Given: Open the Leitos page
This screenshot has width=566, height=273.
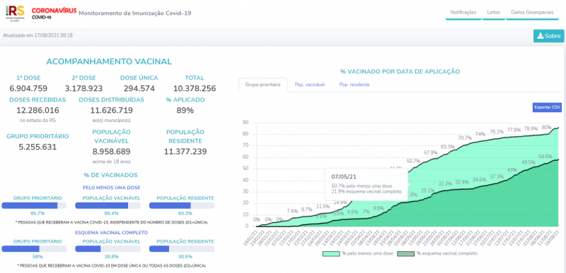Looking at the screenshot, I should [493, 13].
